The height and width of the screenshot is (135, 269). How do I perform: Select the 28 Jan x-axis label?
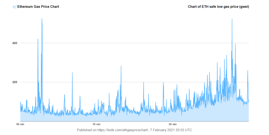click(173, 124)
